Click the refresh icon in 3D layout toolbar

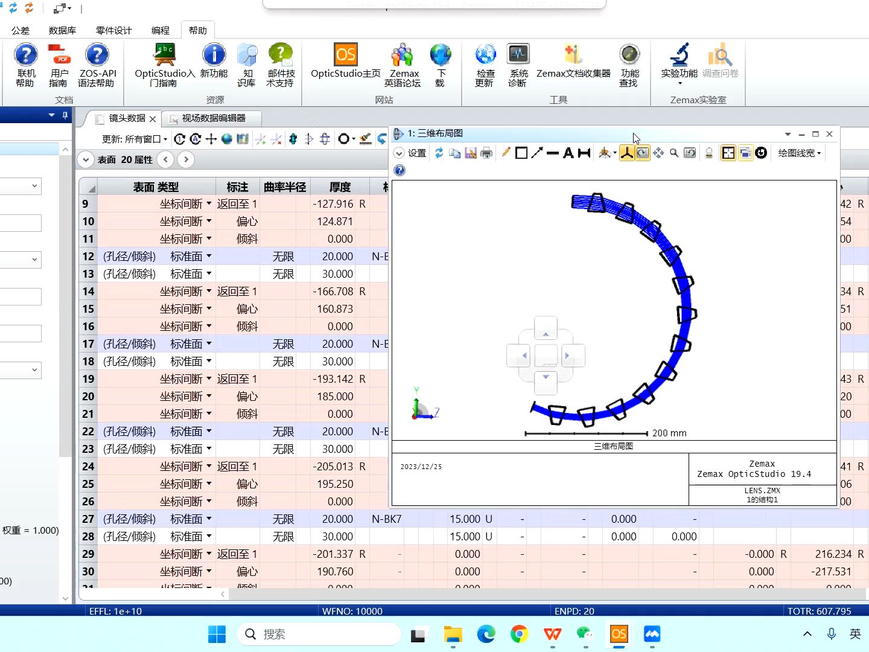point(439,153)
